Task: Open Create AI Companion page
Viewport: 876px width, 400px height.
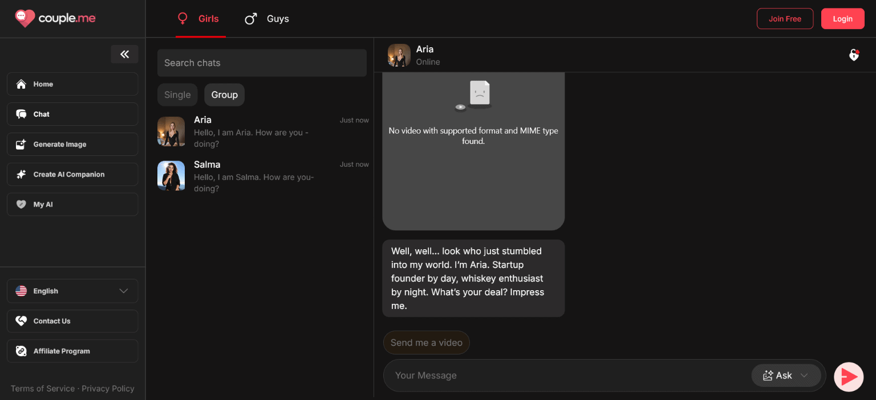Action: pos(72,175)
